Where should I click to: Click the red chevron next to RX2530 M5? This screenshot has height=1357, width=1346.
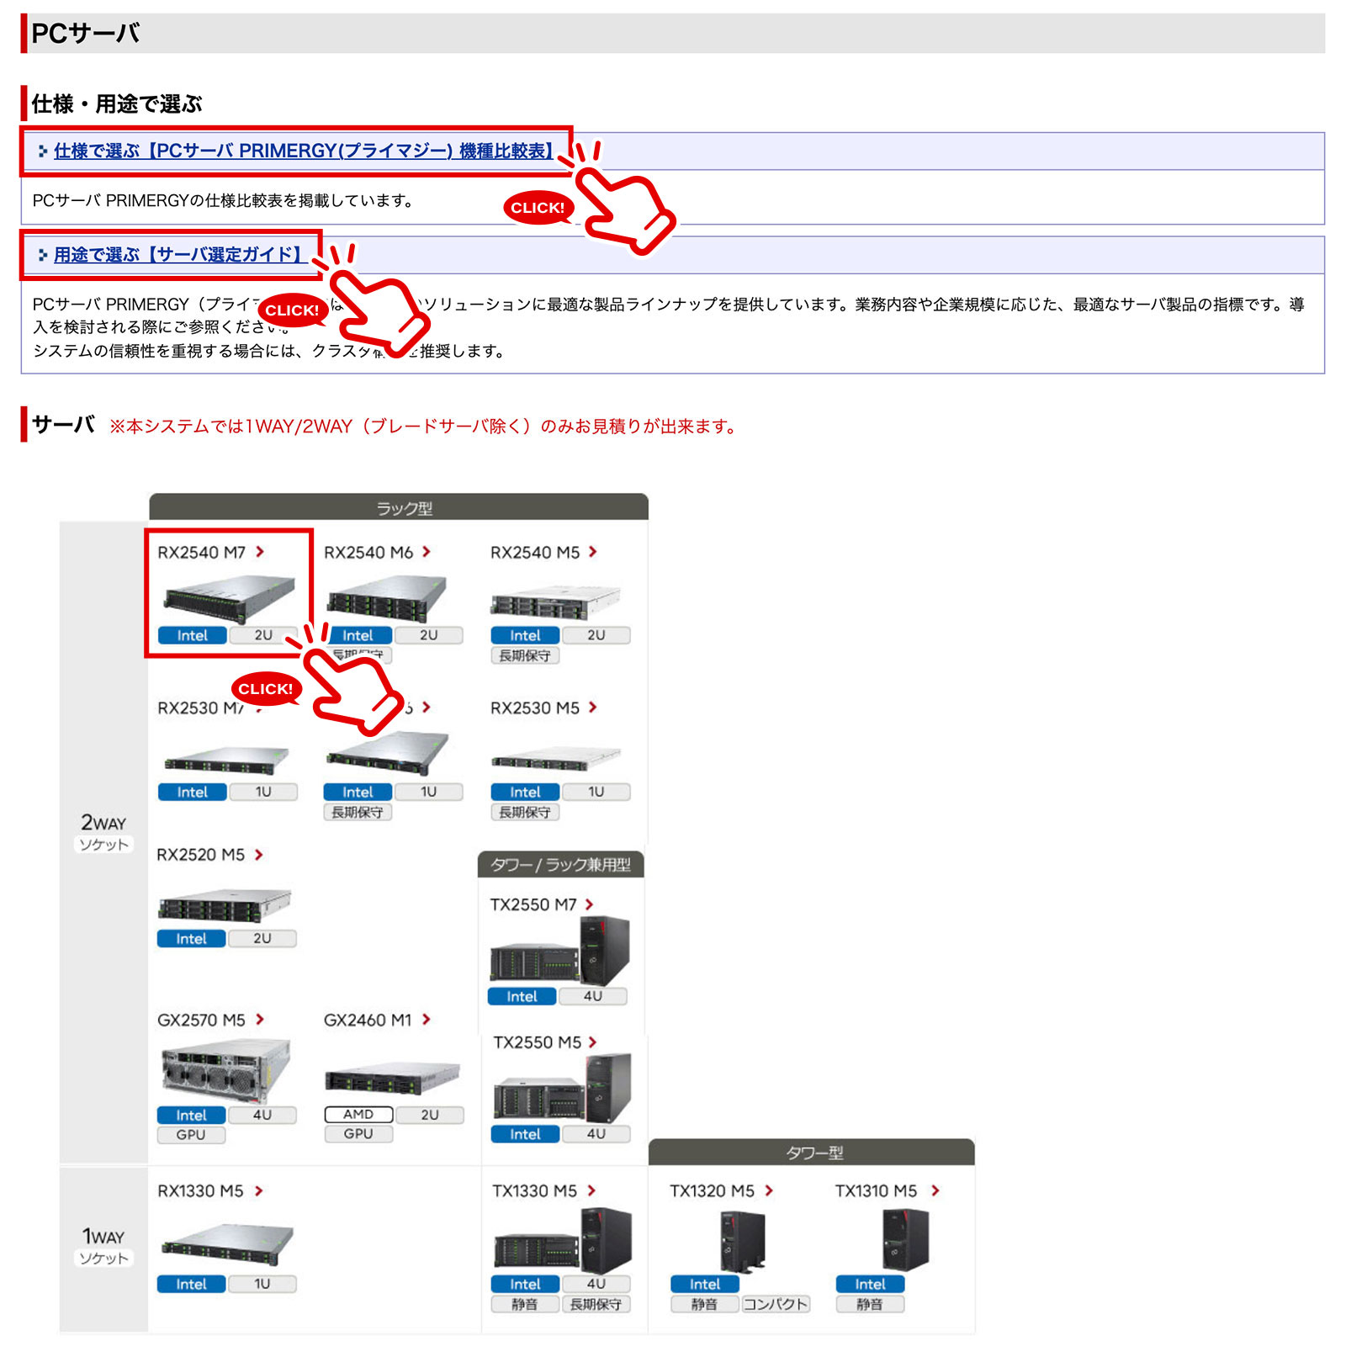593,708
